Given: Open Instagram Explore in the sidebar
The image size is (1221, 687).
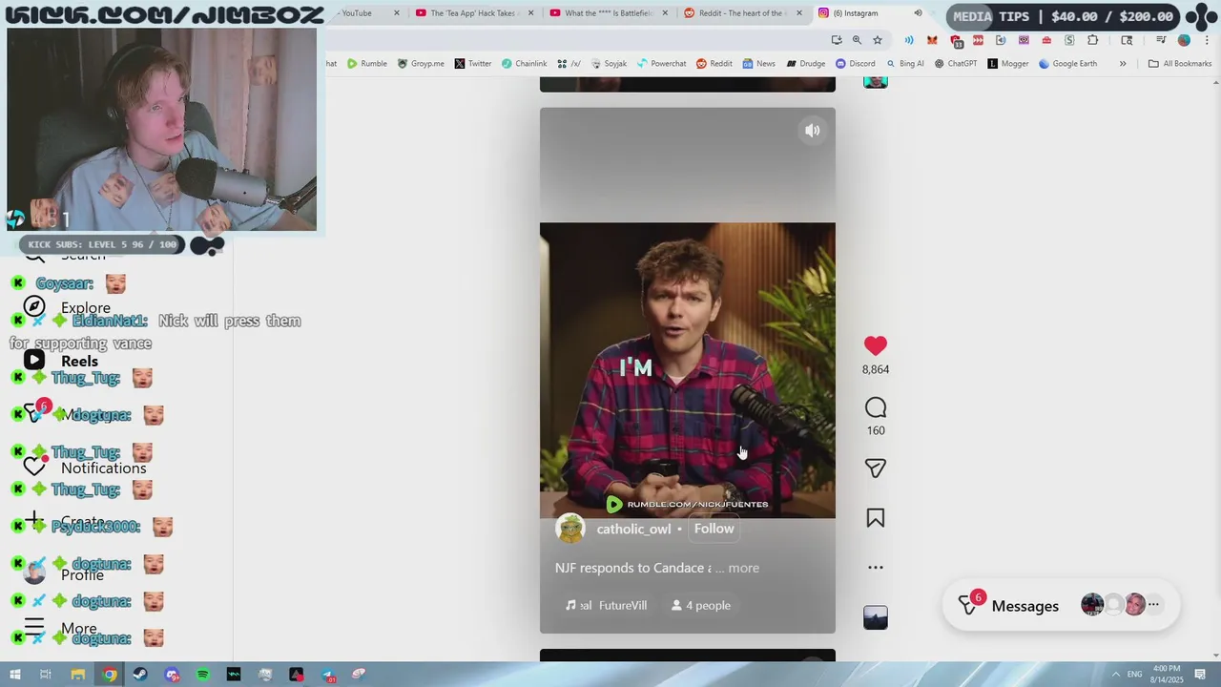Looking at the screenshot, I should [x=67, y=307].
